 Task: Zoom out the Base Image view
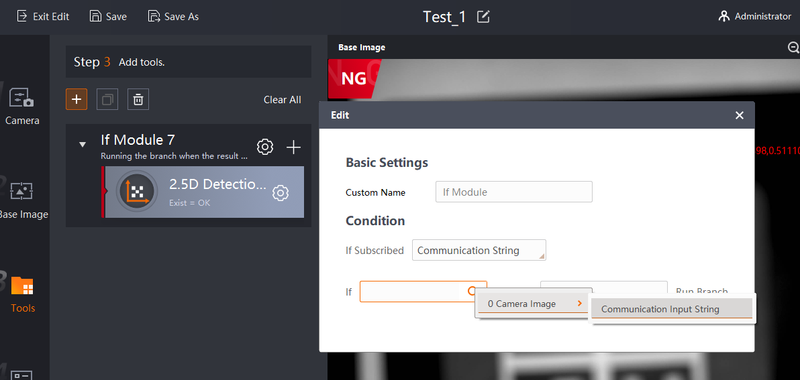coord(793,48)
